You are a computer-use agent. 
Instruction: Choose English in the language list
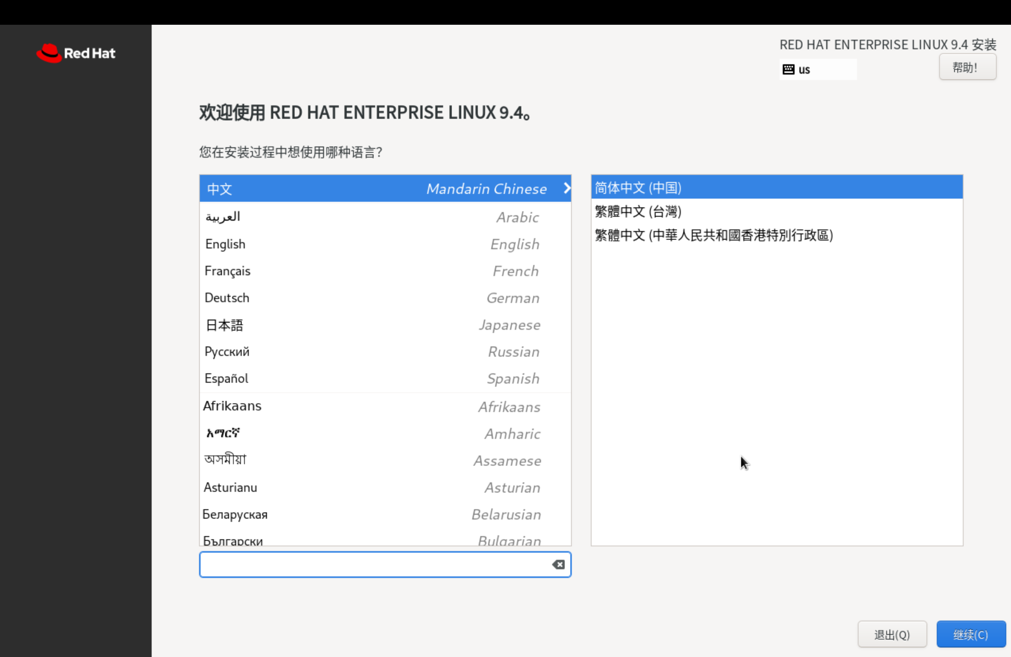385,244
